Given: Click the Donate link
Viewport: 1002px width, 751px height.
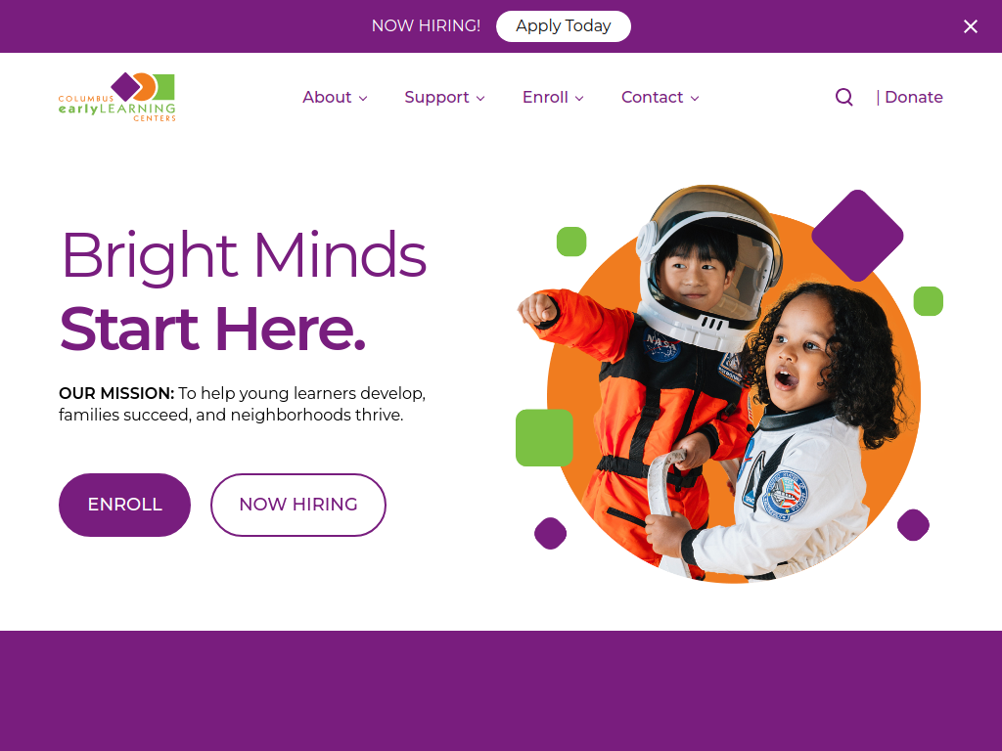Looking at the screenshot, I should pos(913,97).
